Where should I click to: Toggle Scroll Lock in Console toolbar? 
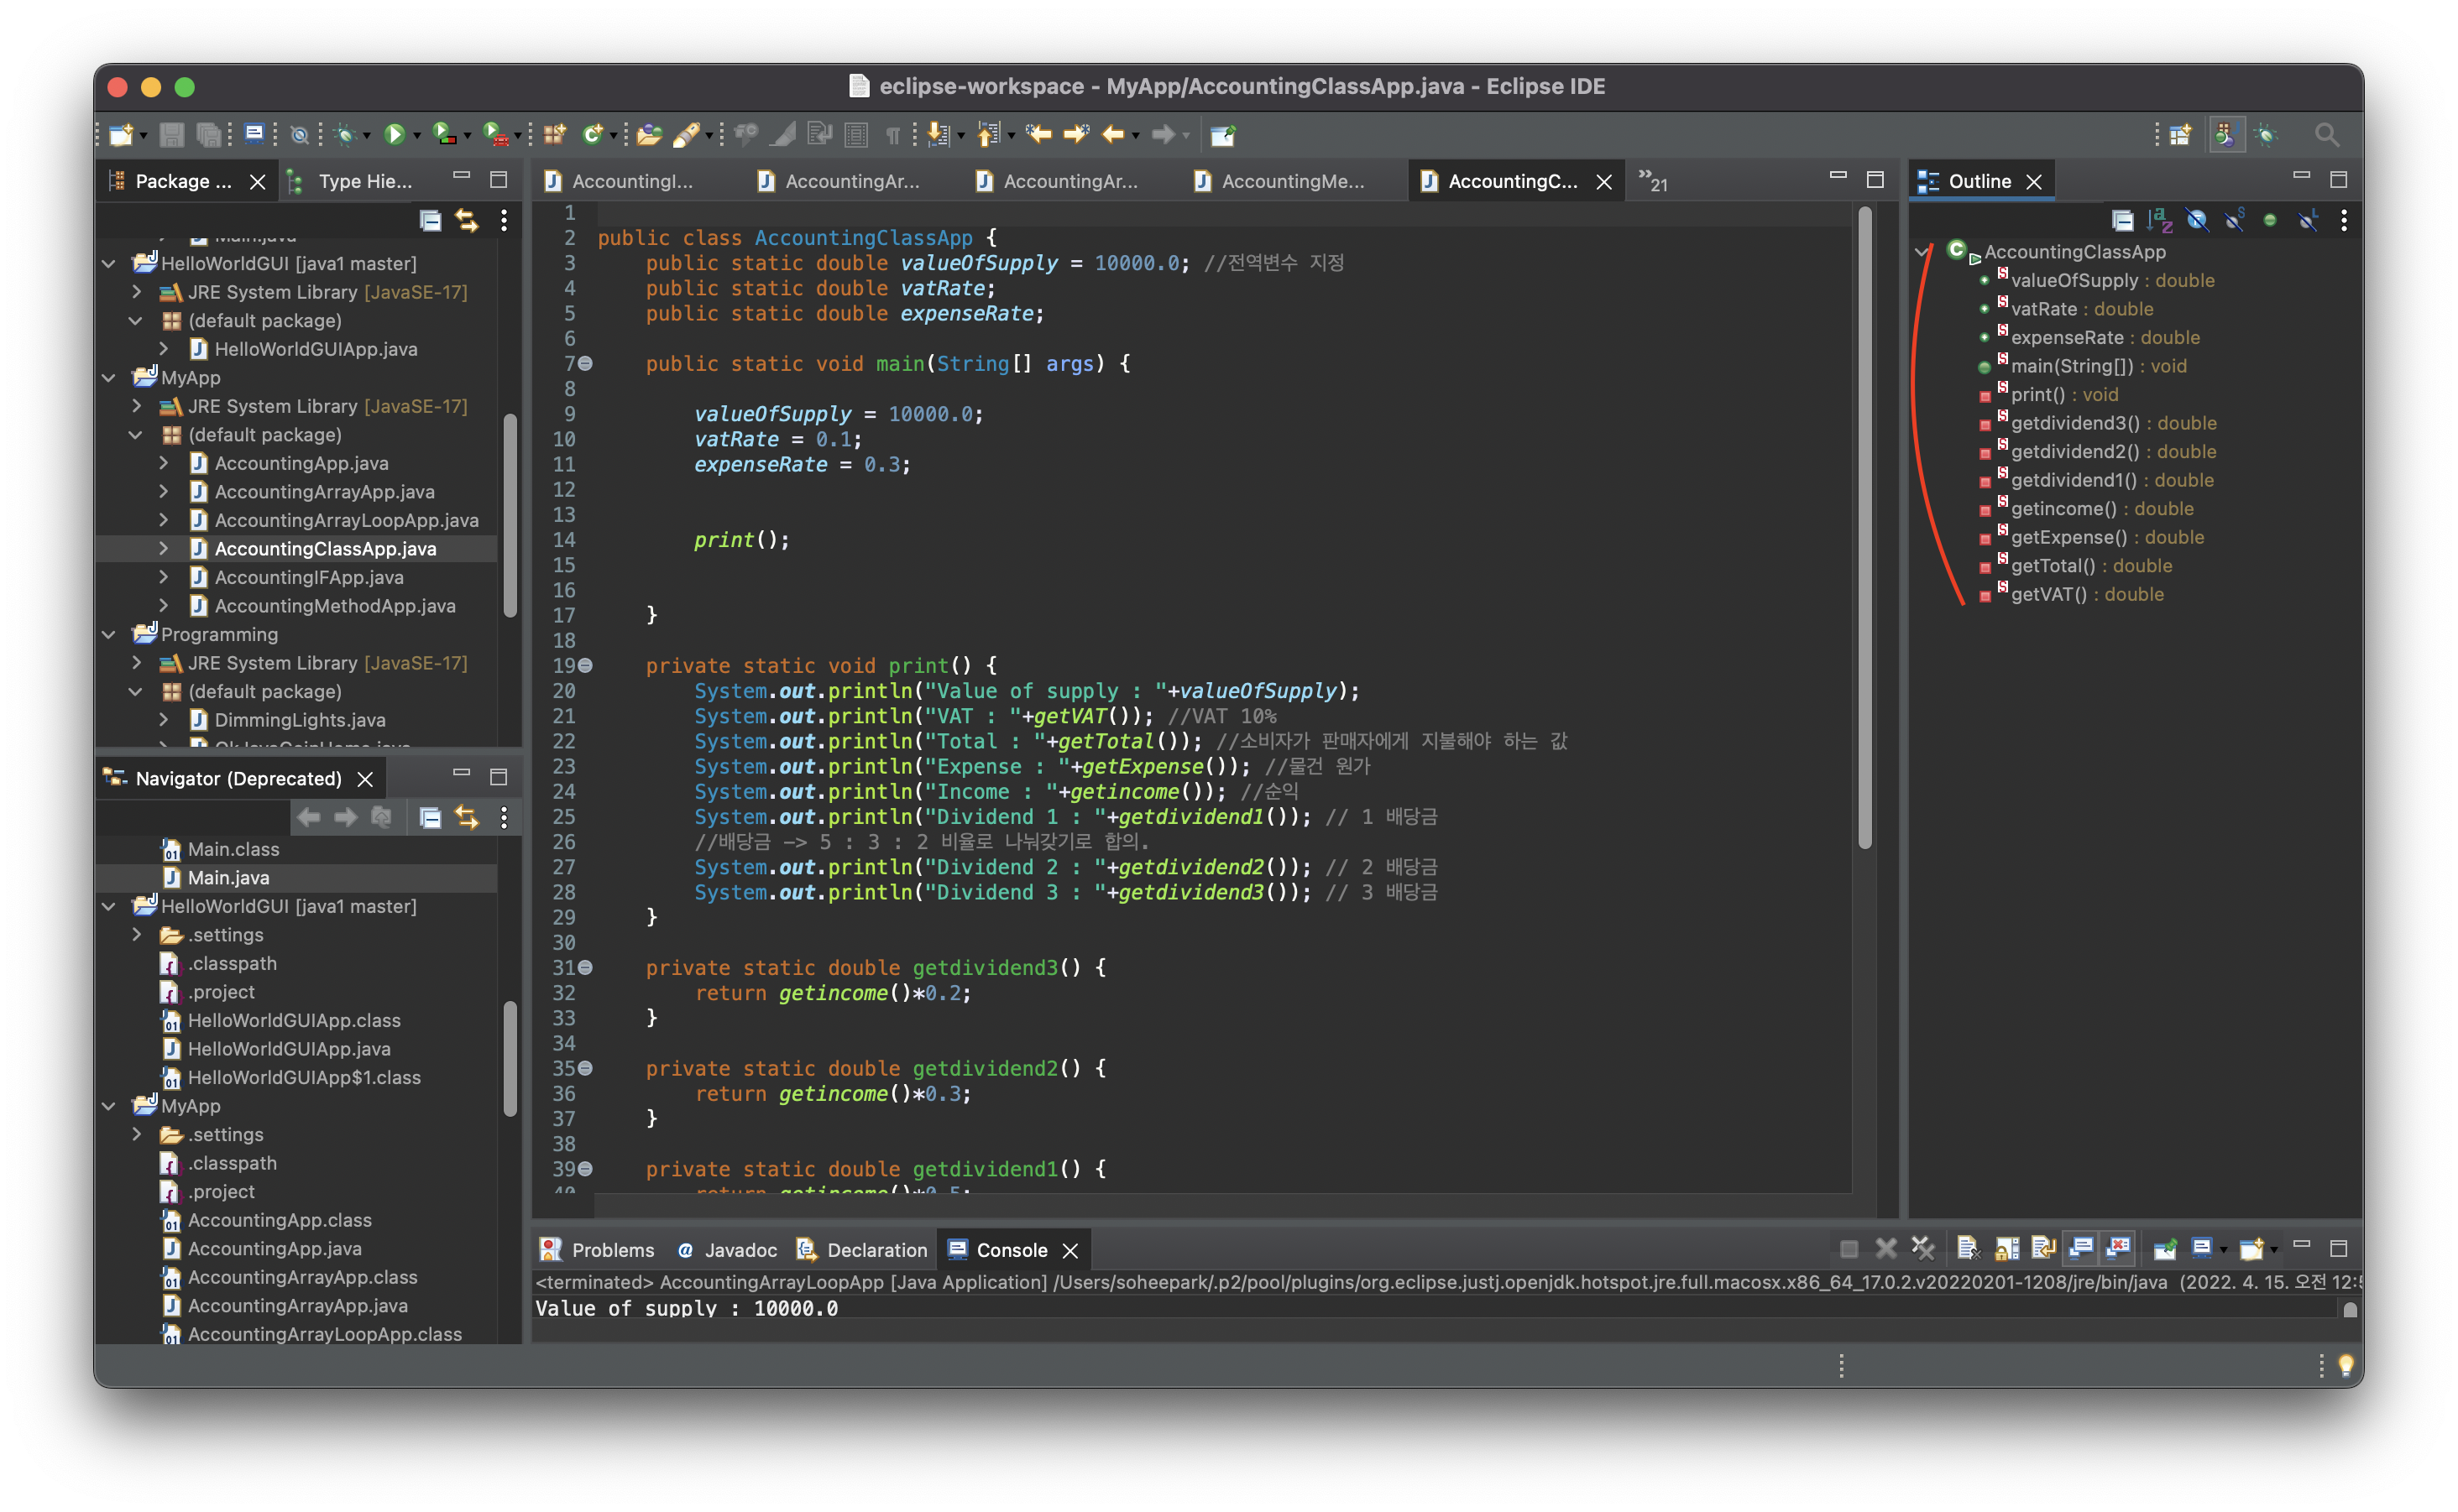pos(2007,1248)
